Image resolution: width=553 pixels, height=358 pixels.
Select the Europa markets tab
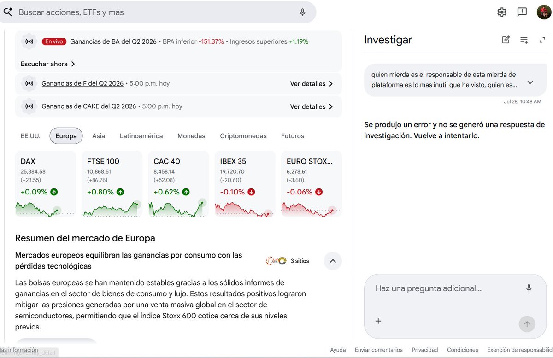point(66,136)
